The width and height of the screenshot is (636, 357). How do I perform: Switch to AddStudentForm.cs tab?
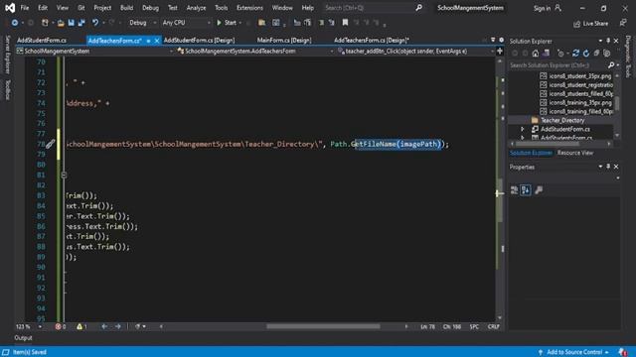tap(42, 40)
